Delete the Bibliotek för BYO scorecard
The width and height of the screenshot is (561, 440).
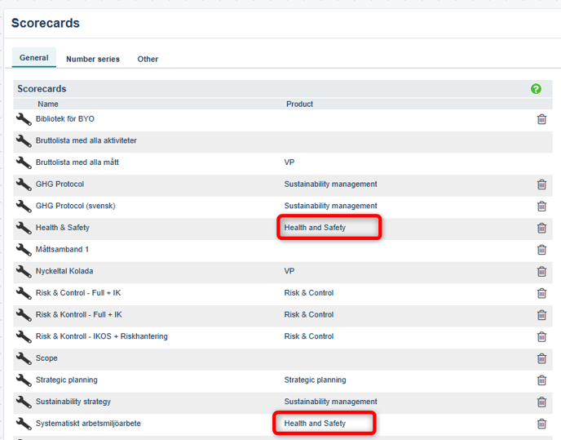pos(541,119)
